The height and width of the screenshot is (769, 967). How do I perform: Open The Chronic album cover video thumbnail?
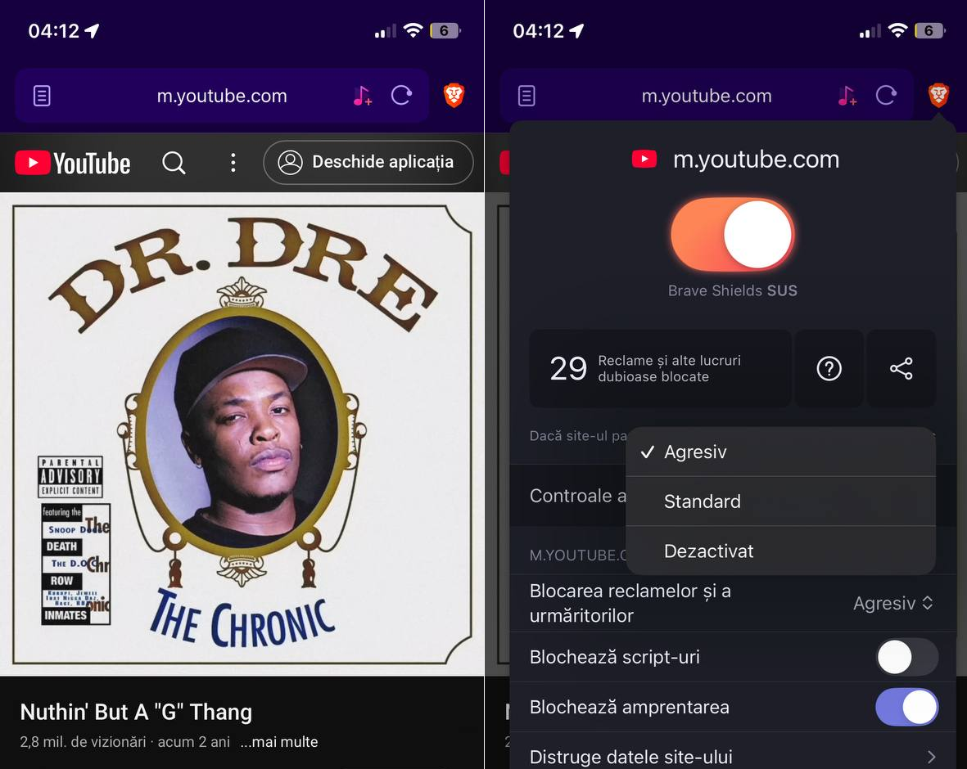click(242, 434)
